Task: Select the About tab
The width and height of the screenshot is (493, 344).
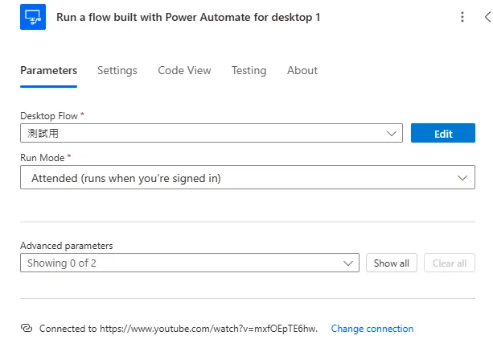Action: (302, 71)
